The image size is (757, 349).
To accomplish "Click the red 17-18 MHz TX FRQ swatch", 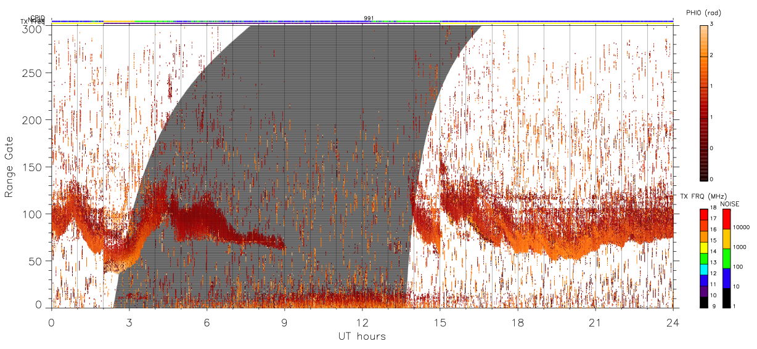I will [704, 214].
